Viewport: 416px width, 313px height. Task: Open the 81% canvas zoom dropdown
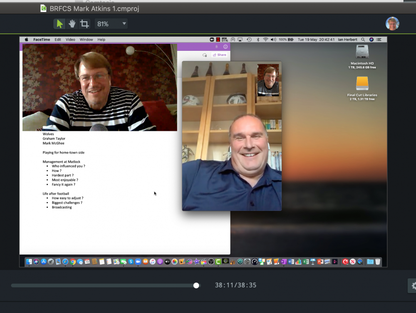[x=111, y=24]
